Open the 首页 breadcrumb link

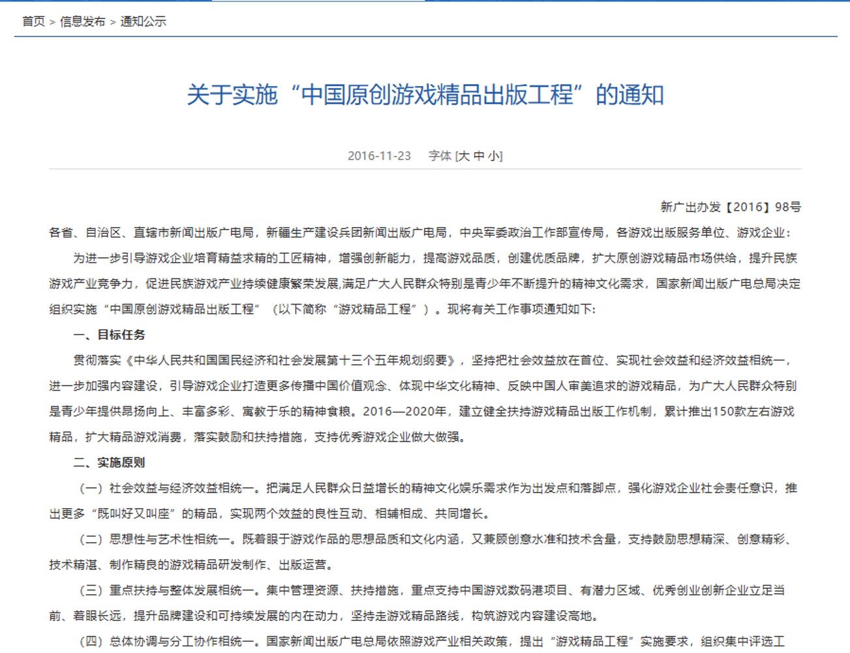pyautogui.click(x=33, y=22)
